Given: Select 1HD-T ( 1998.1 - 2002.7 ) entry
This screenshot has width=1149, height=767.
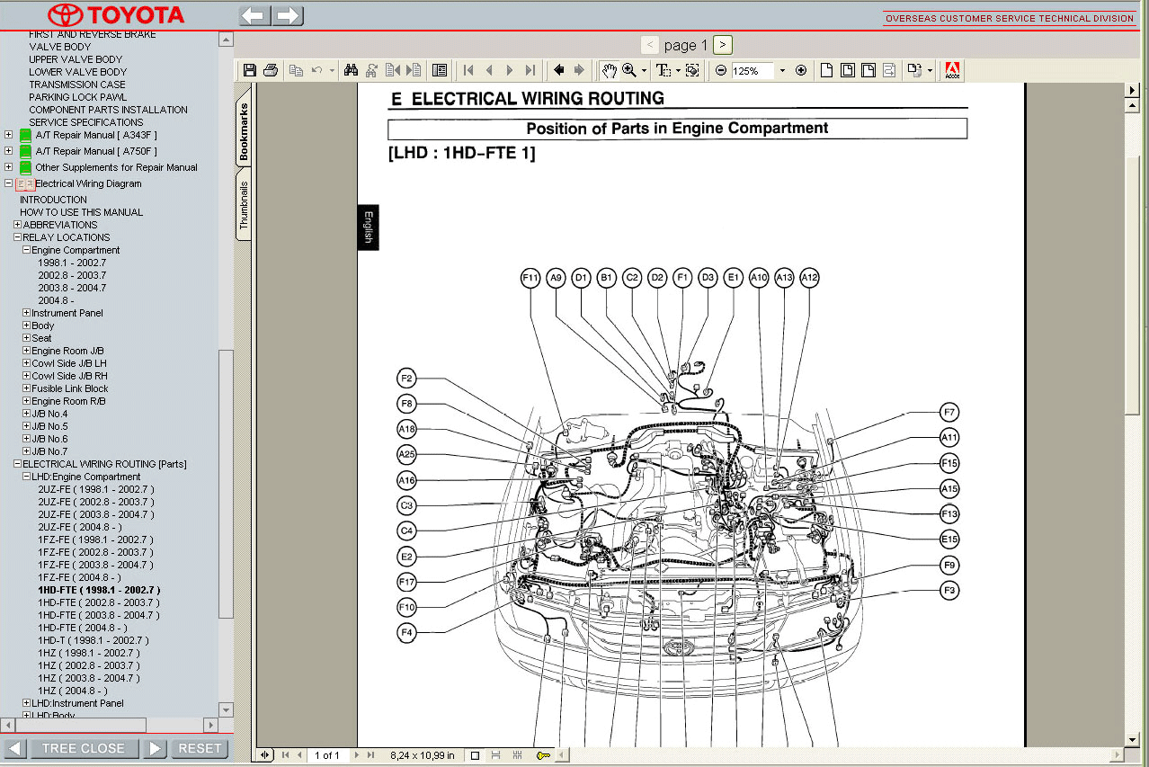Looking at the screenshot, I should [x=94, y=640].
